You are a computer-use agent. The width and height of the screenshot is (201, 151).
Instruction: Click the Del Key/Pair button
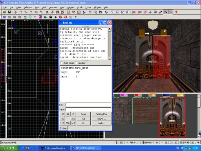[101, 114]
